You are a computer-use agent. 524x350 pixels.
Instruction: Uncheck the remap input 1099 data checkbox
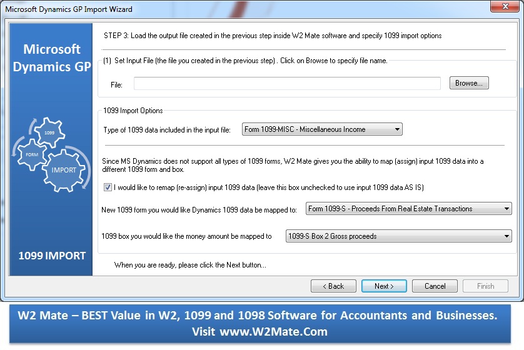click(x=108, y=187)
